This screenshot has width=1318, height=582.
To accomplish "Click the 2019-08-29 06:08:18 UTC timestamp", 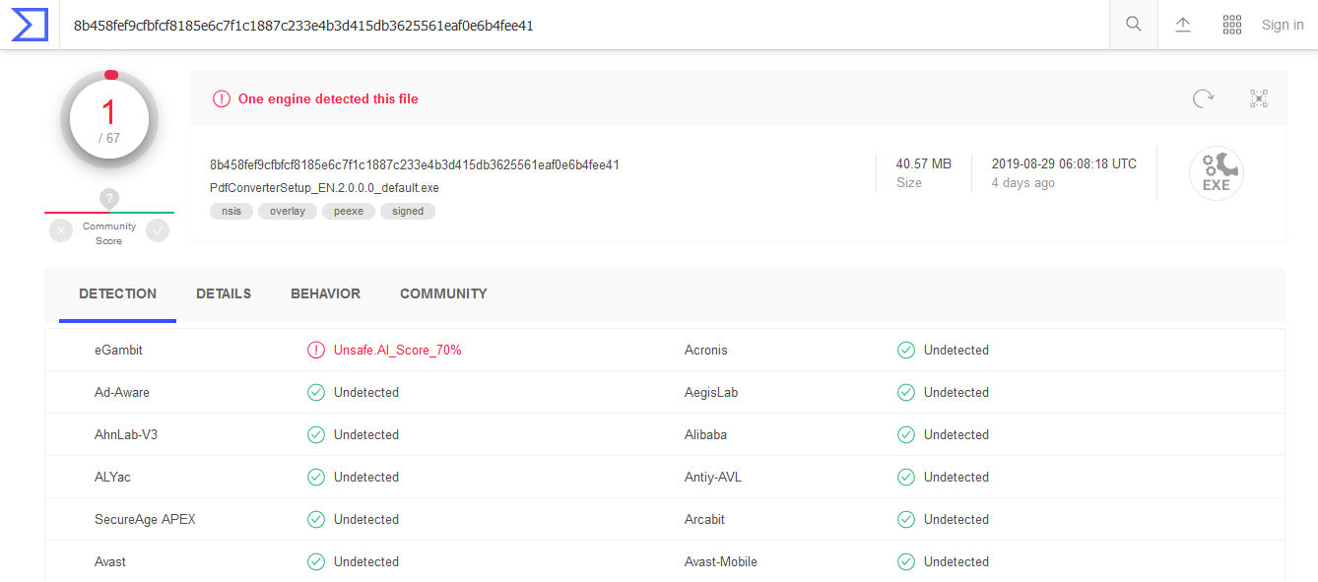I will click(x=1064, y=163).
